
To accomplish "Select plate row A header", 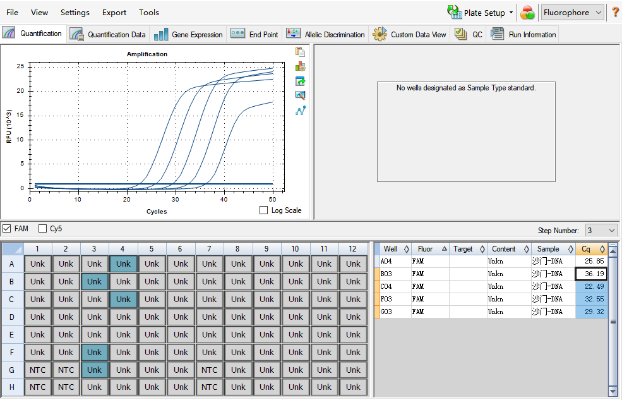I will (12, 264).
